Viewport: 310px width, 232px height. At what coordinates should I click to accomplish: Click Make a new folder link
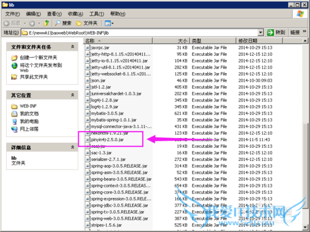pos(38,58)
